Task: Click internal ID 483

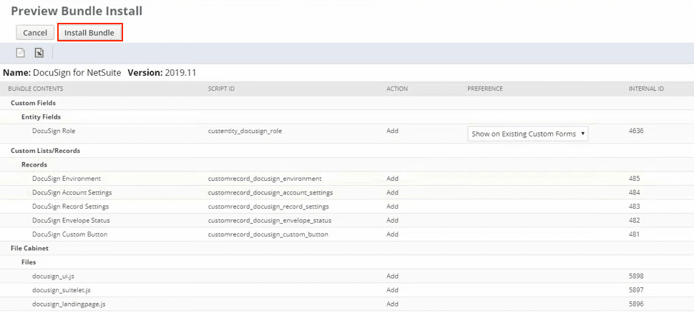Action: 634,207
